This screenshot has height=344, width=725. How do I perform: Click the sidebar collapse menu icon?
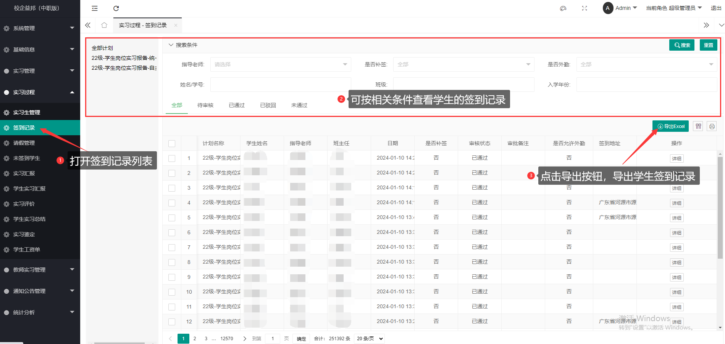[95, 8]
